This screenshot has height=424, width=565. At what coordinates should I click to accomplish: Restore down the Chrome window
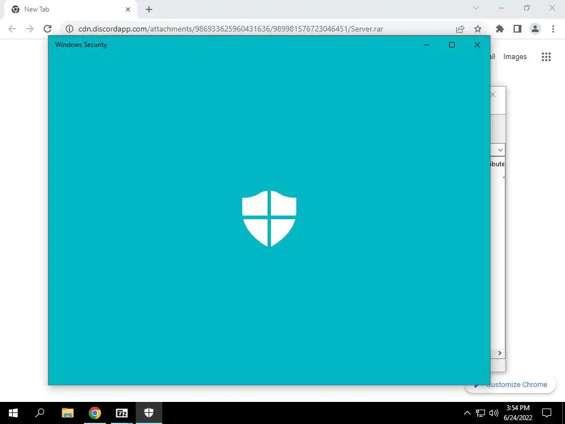pyautogui.click(x=527, y=8)
